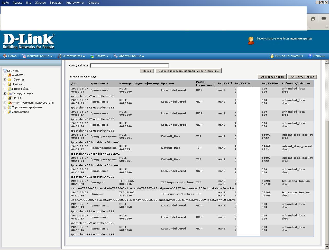
Task: Open the Инструменты dropdown in D-Link navbar
Action: 71,56
